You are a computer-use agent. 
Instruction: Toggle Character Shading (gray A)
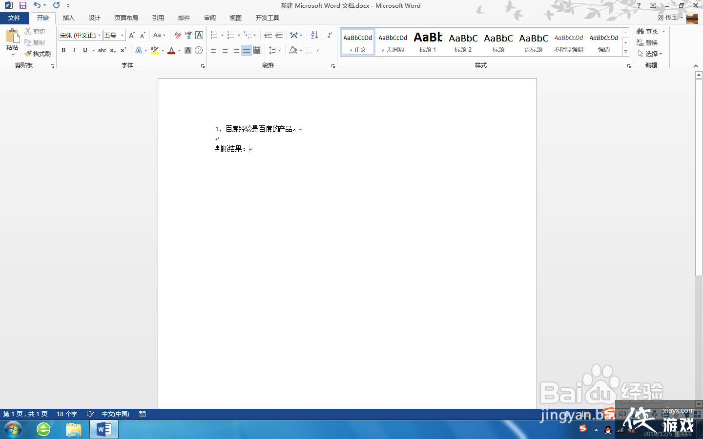[188, 50]
